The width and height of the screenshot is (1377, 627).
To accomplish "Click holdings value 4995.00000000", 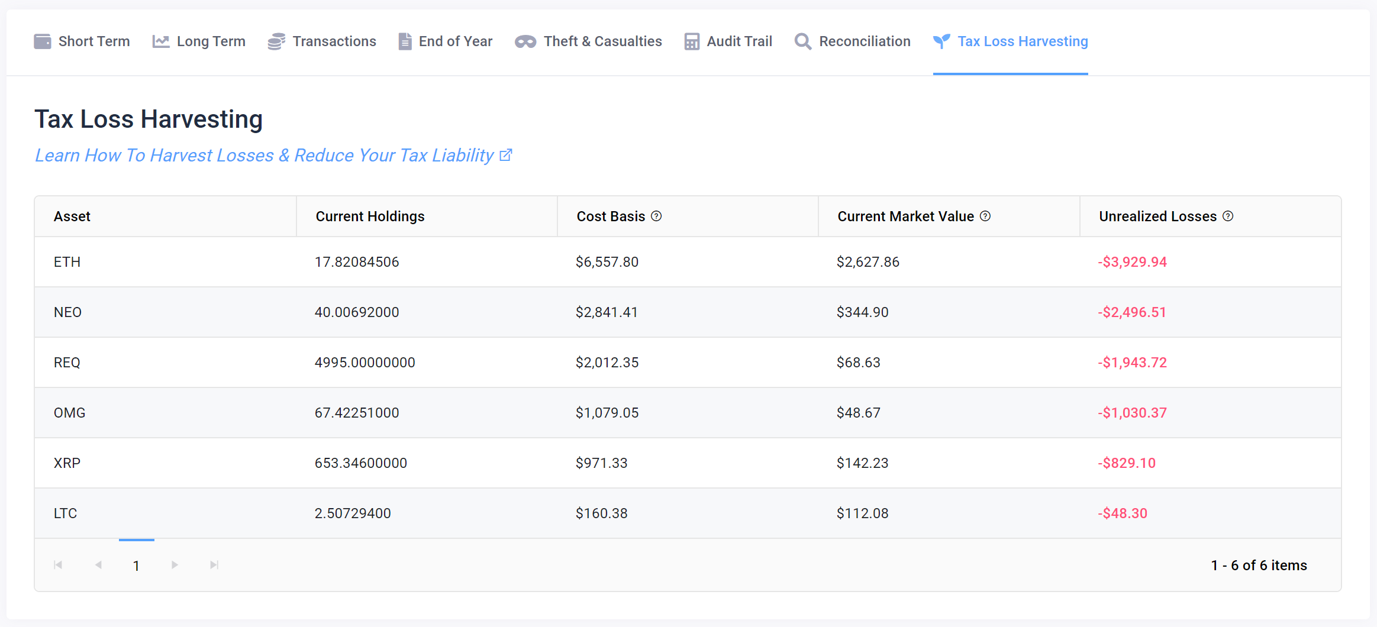I will (x=365, y=363).
